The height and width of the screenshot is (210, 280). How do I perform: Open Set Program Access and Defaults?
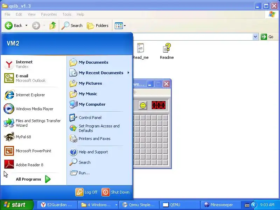[x=99, y=128]
